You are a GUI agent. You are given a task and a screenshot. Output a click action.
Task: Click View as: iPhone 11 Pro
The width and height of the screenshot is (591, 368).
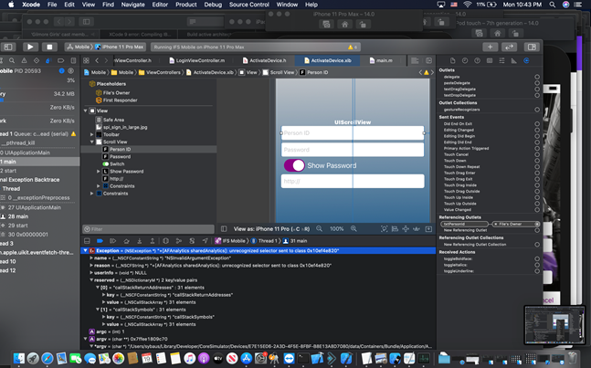[271, 228]
